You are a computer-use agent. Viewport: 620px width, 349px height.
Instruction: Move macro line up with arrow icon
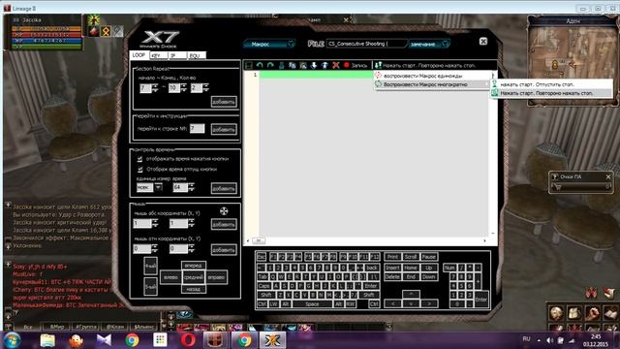point(325,65)
